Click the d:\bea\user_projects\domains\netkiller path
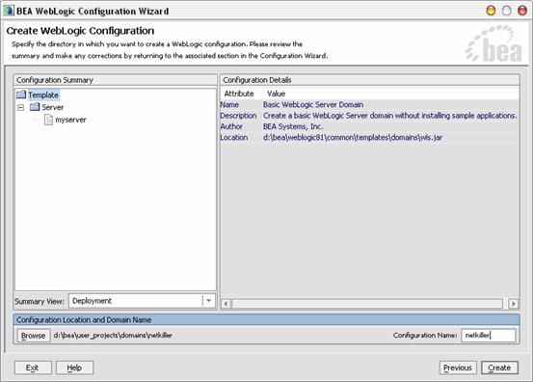The width and height of the screenshot is (533, 382). point(113,336)
